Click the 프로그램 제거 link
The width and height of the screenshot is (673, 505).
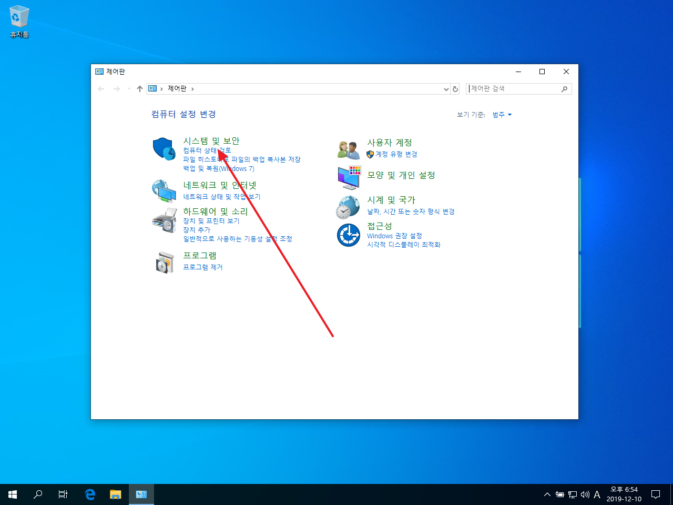(203, 267)
